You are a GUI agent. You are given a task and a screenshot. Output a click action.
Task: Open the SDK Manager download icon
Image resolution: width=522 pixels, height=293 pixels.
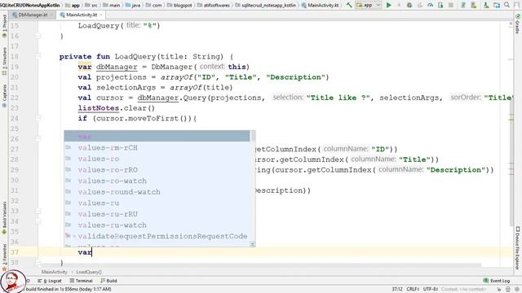pyautogui.click(x=486, y=5)
